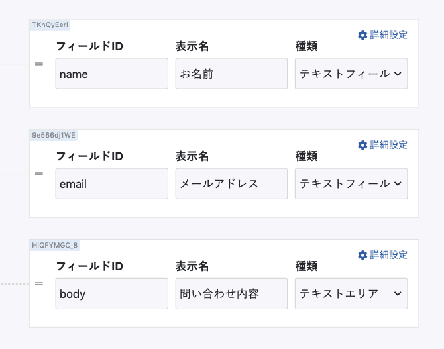Click the TKnQyEerl field ID tag
This screenshot has width=444, height=349.
pos(50,25)
